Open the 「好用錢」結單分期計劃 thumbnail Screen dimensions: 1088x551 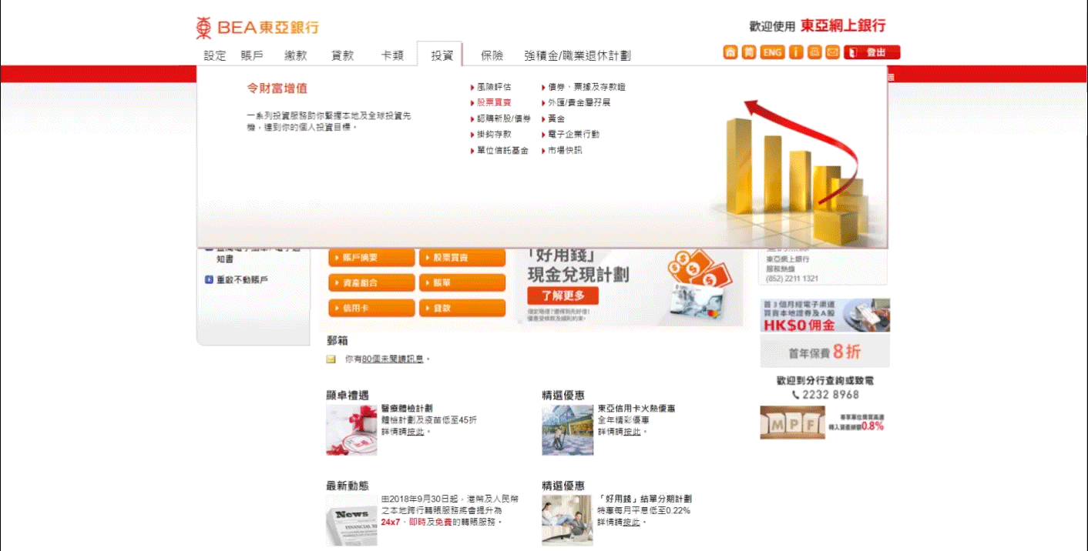point(568,520)
